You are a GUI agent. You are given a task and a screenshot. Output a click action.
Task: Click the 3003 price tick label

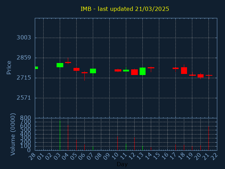point(24,38)
